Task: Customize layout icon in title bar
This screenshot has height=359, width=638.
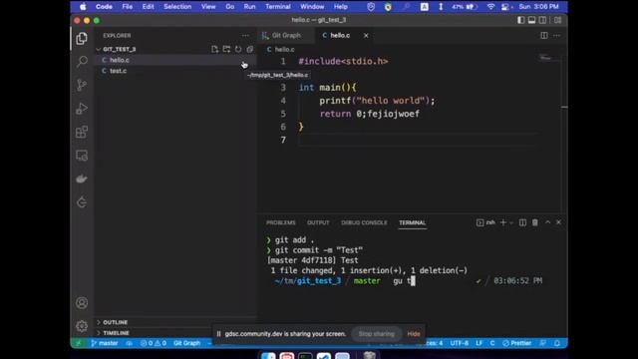Action: pos(558,20)
